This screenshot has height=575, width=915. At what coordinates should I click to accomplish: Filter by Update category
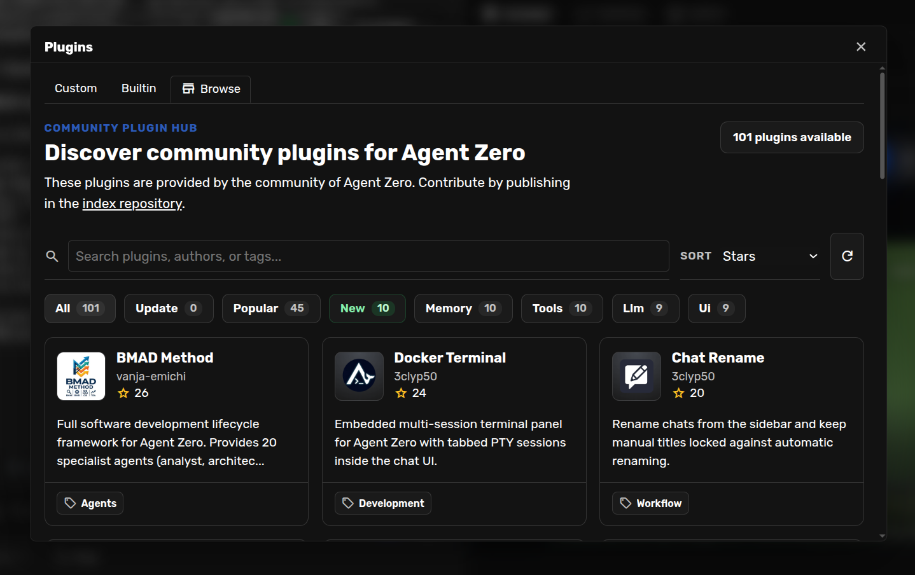pos(169,308)
